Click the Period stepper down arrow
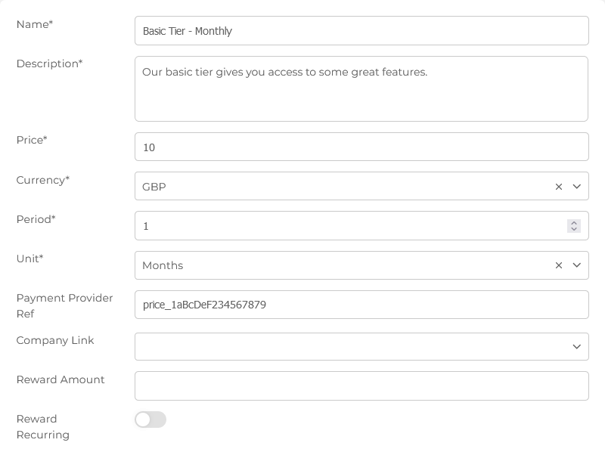 coord(574,229)
